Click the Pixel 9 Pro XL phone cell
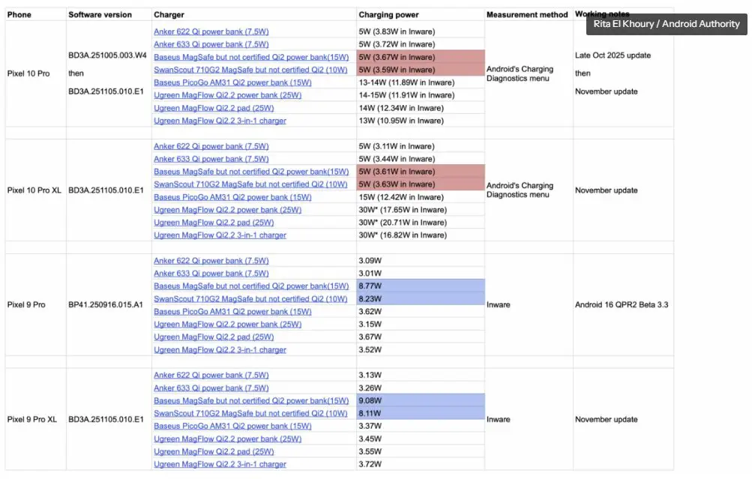The image size is (752, 479). [x=31, y=420]
